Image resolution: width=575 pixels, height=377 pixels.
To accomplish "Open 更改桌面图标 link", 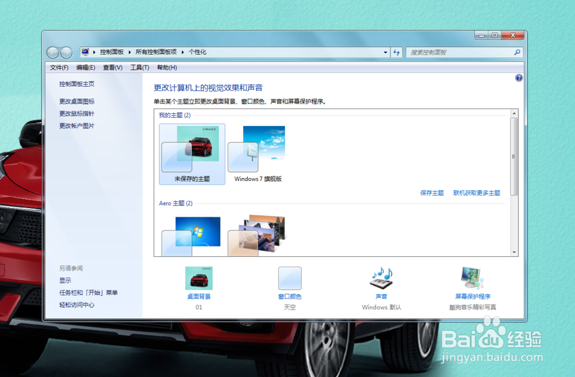I will pyautogui.click(x=76, y=101).
